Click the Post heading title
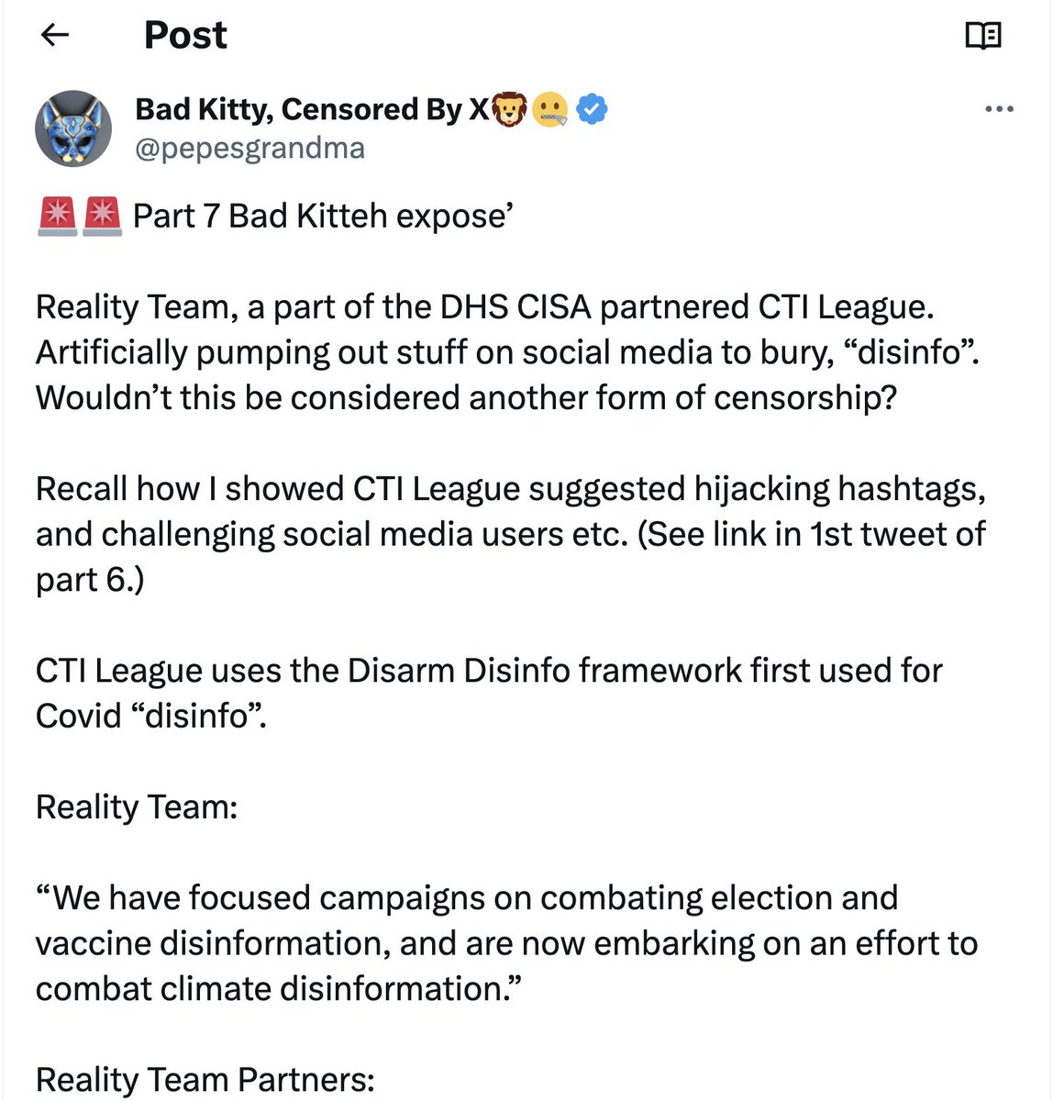The height and width of the screenshot is (1101, 1053). click(185, 35)
